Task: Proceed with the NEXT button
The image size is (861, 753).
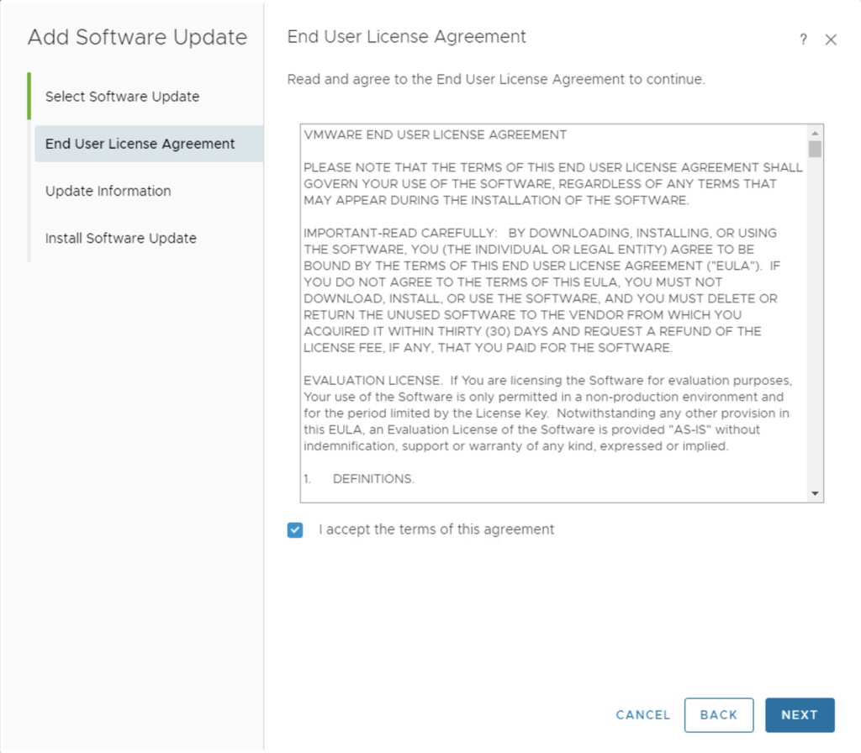Action: 799,715
